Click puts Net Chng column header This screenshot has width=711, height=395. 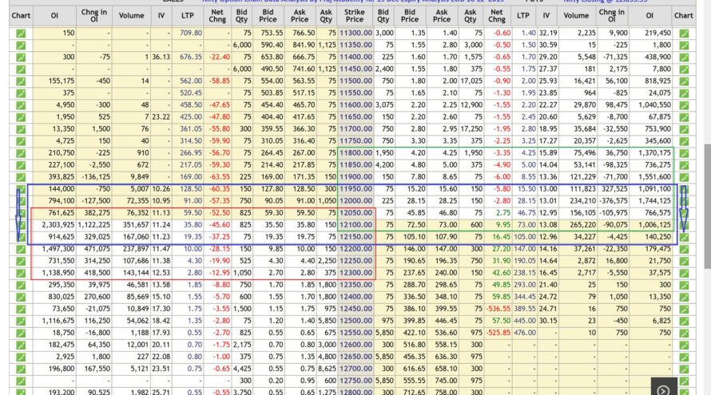[497, 16]
